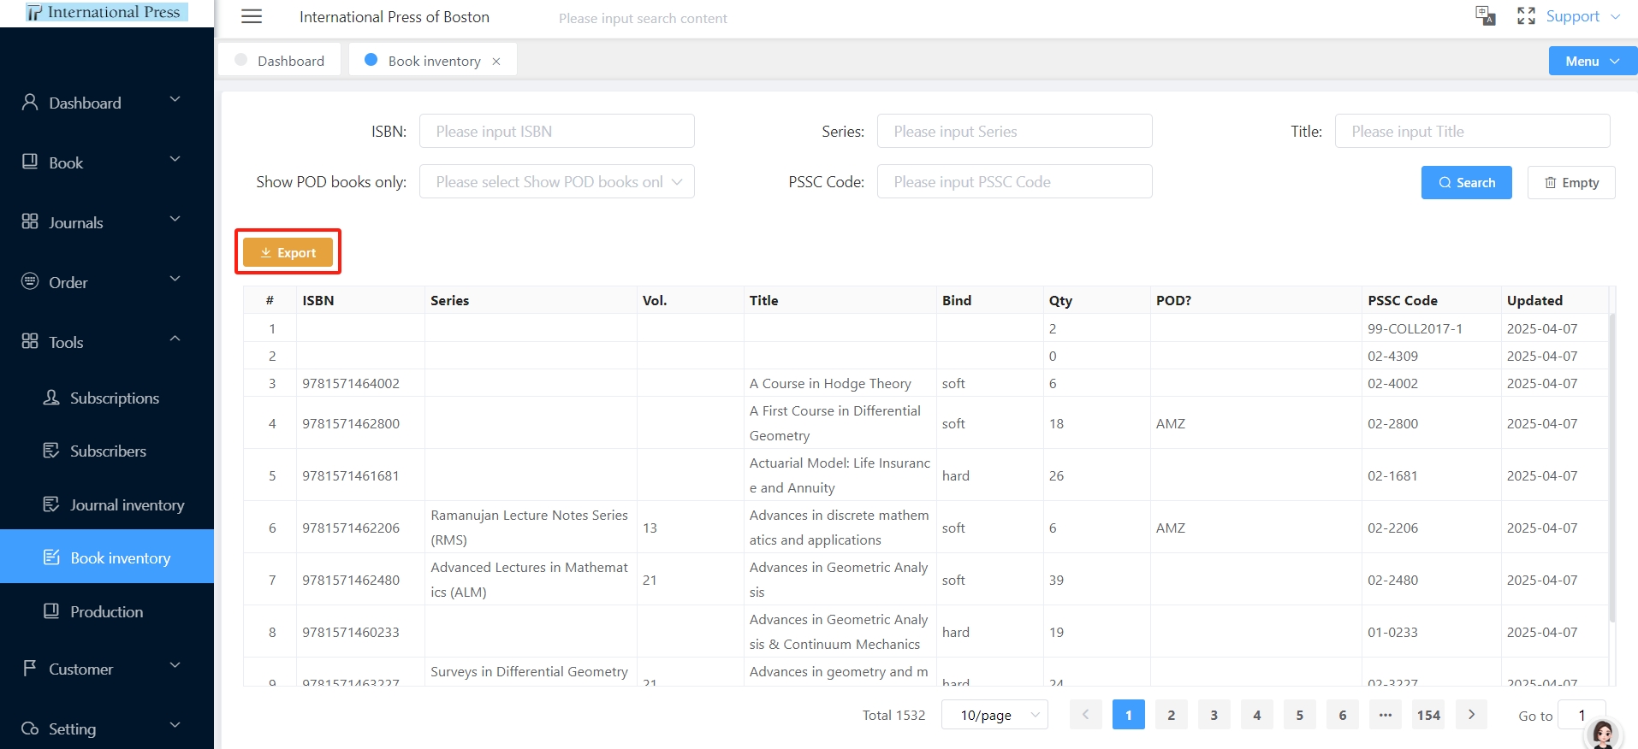This screenshot has height=749, width=1638.
Task: Click the Customer flag icon
Action: tap(30, 668)
